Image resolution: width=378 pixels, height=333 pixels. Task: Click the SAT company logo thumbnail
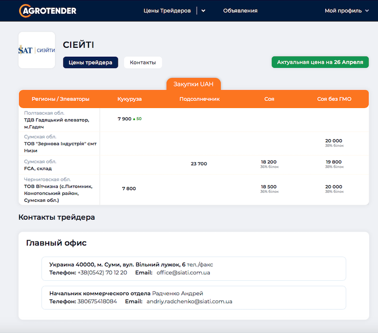[37, 50]
